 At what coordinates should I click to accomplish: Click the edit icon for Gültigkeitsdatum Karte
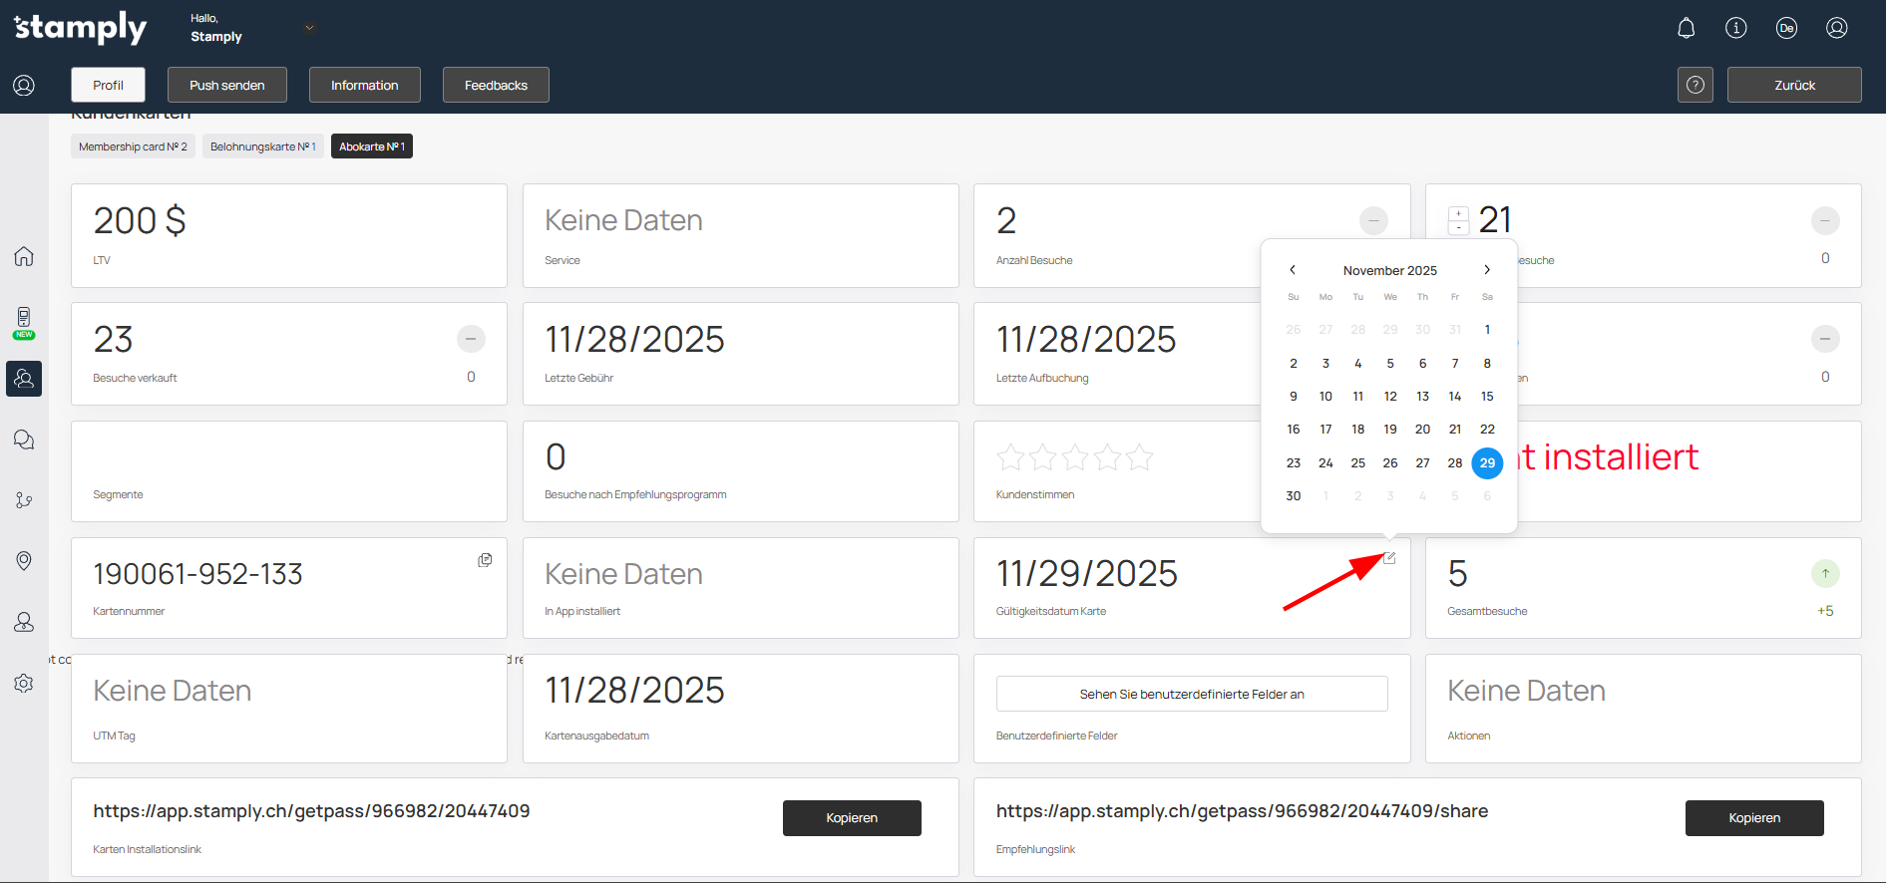(1389, 558)
